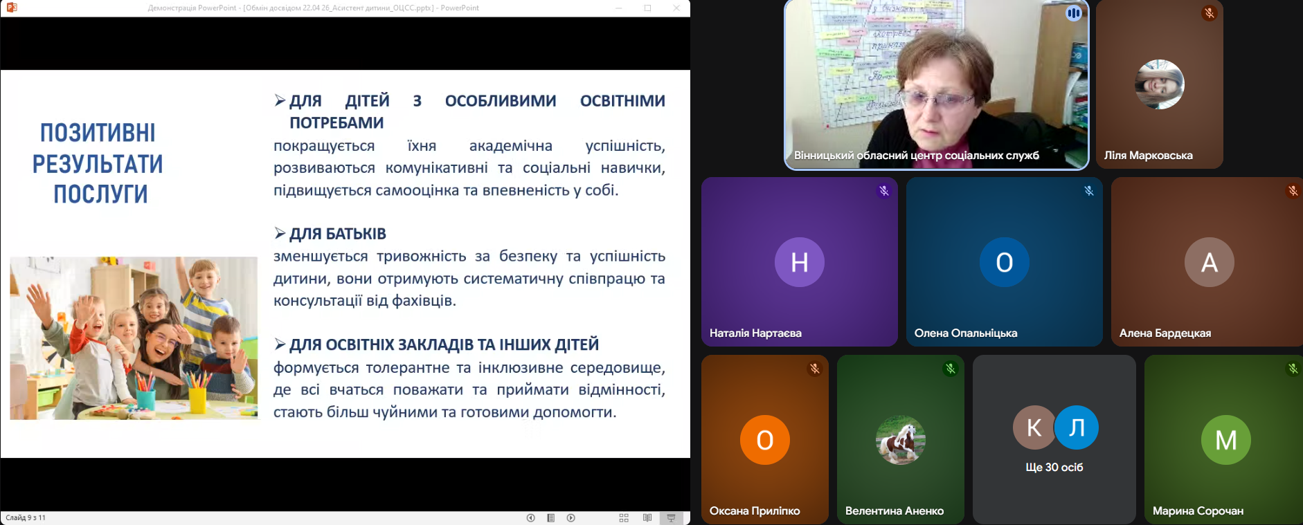This screenshot has height=525, width=1303.
Task: Click the PowerPoint logo in title bar
Action: click(x=11, y=8)
